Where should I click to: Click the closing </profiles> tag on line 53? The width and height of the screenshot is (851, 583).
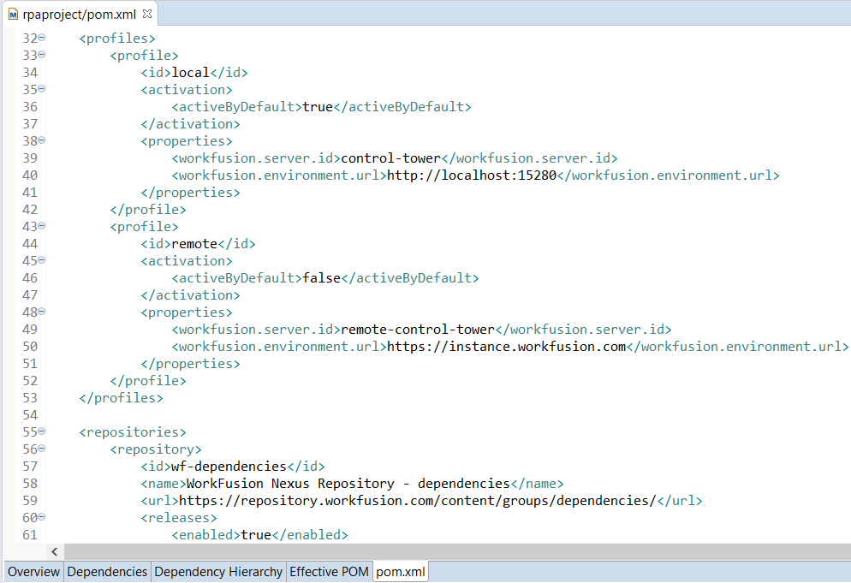(121, 398)
